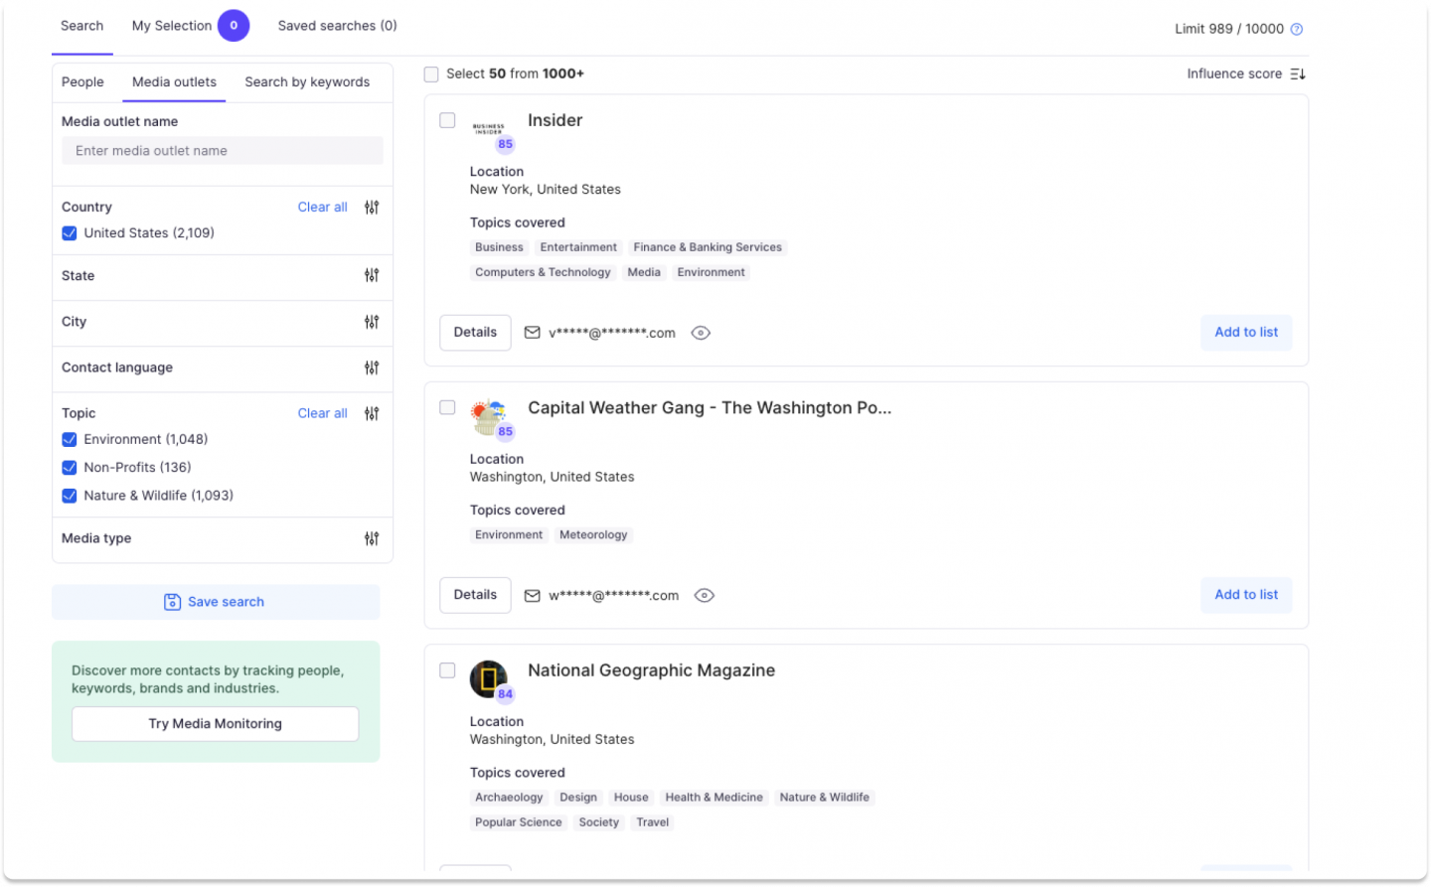This screenshot has height=887, width=1431.
Task: Click the Influence score sort icon
Action: coord(1297,74)
